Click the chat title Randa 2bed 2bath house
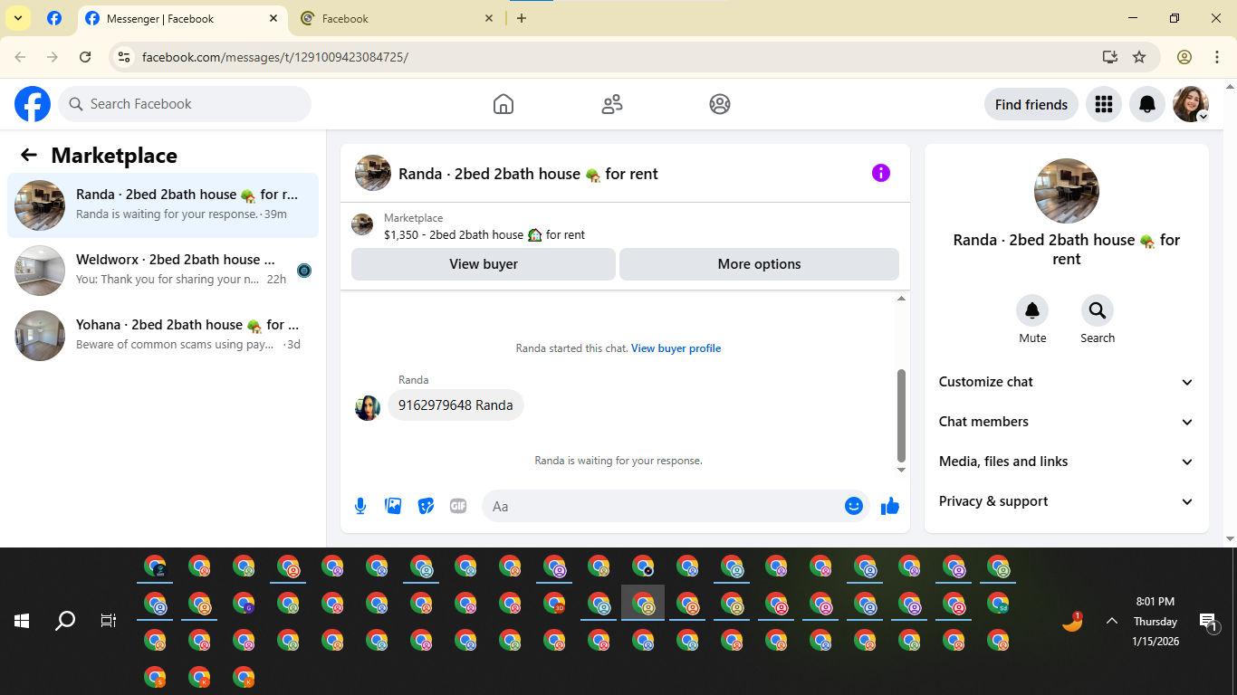1237x695 pixels. (x=528, y=174)
